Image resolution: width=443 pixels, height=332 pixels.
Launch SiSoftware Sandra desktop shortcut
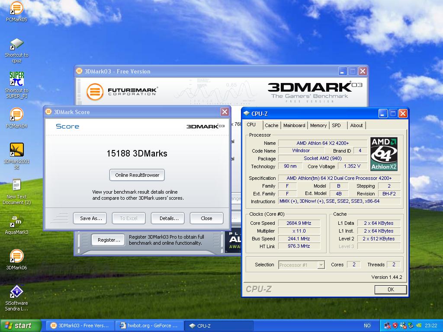pos(16,298)
